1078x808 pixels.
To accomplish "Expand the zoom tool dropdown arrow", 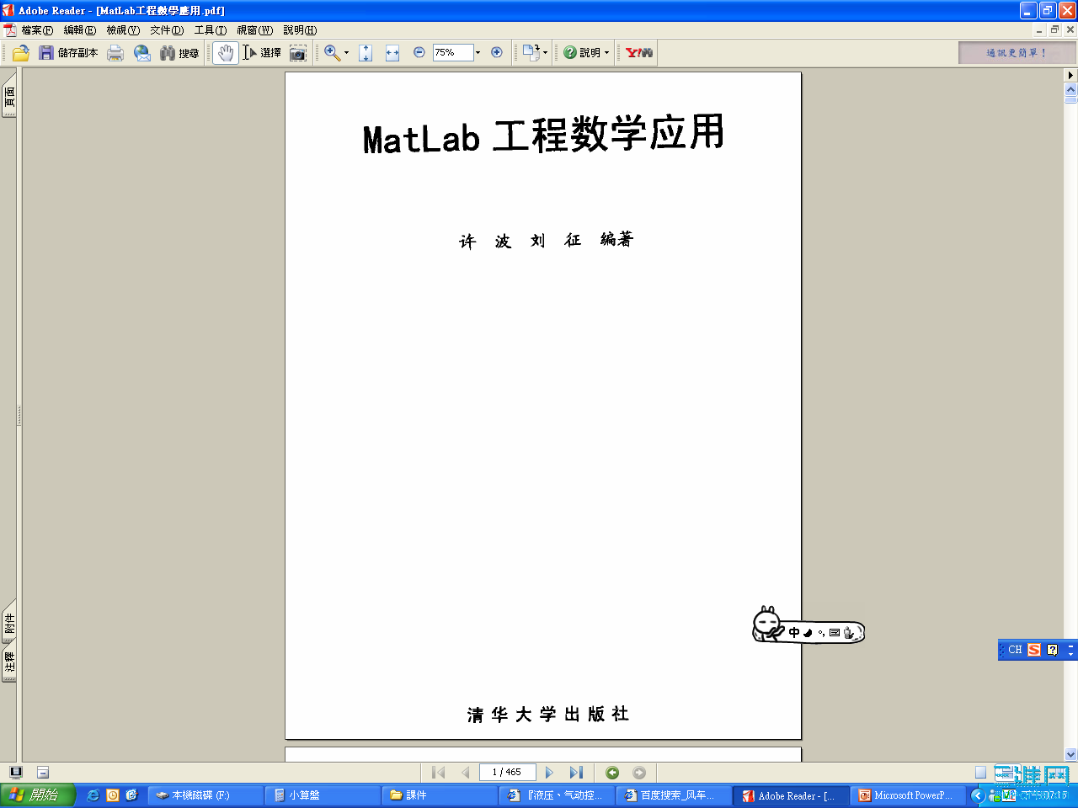I will pos(346,53).
